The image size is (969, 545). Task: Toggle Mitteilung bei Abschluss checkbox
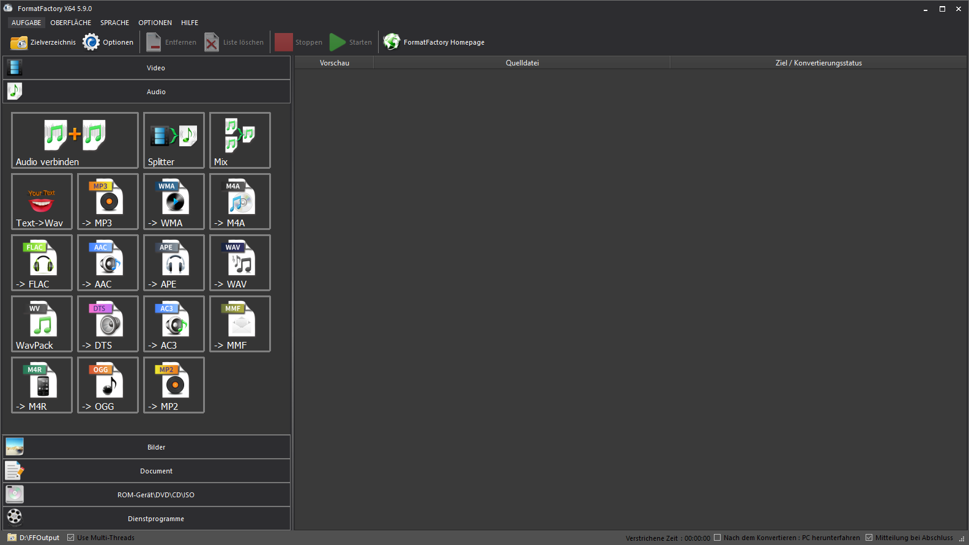point(869,538)
